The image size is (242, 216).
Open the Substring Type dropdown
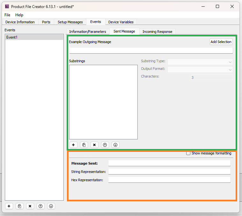(x=200, y=62)
